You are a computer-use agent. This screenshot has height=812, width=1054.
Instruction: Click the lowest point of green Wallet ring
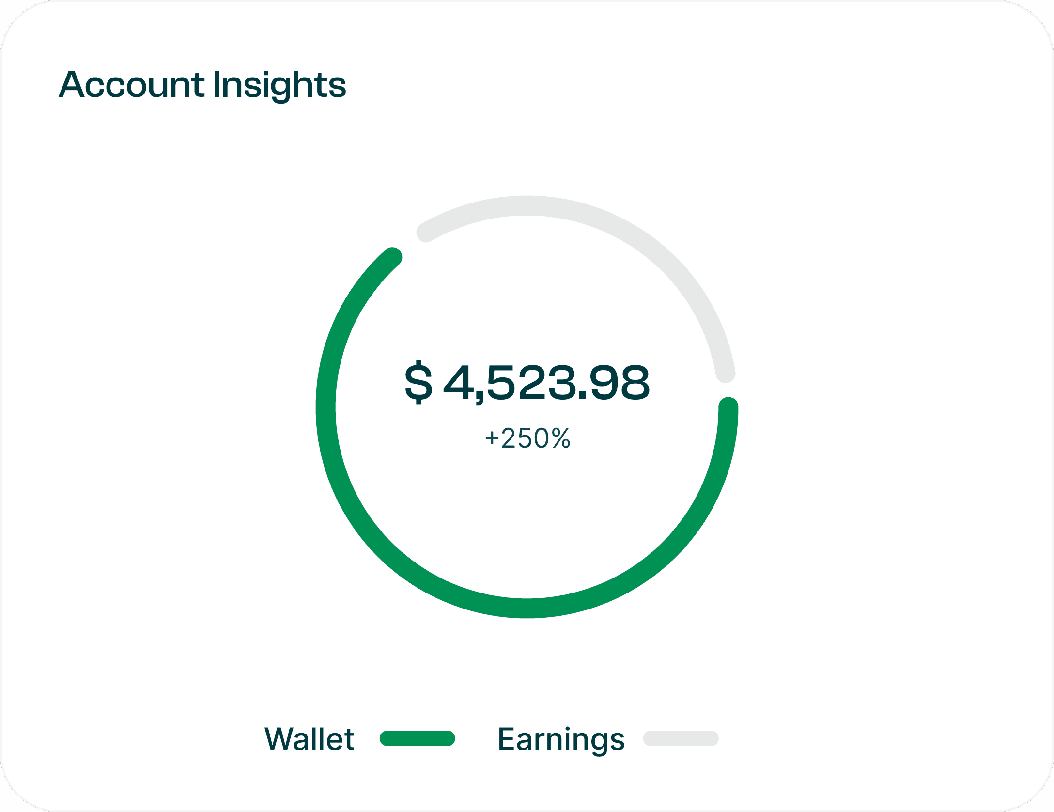pos(527,608)
